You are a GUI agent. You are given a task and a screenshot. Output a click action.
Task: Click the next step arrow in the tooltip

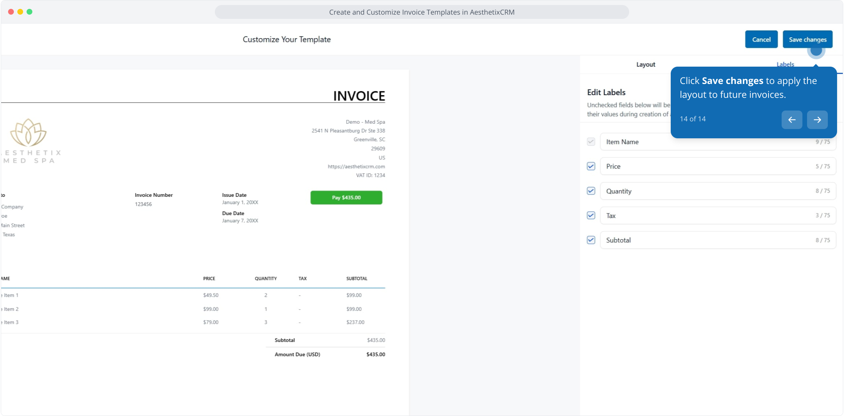tap(817, 119)
